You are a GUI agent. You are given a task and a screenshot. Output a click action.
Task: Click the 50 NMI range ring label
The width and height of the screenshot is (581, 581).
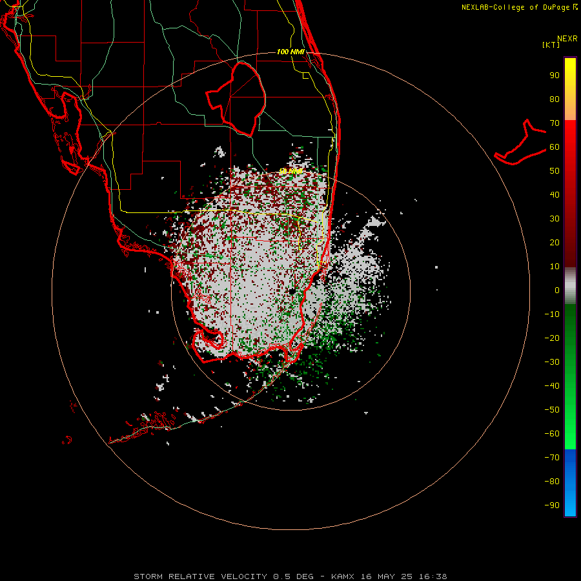click(x=290, y=171)
